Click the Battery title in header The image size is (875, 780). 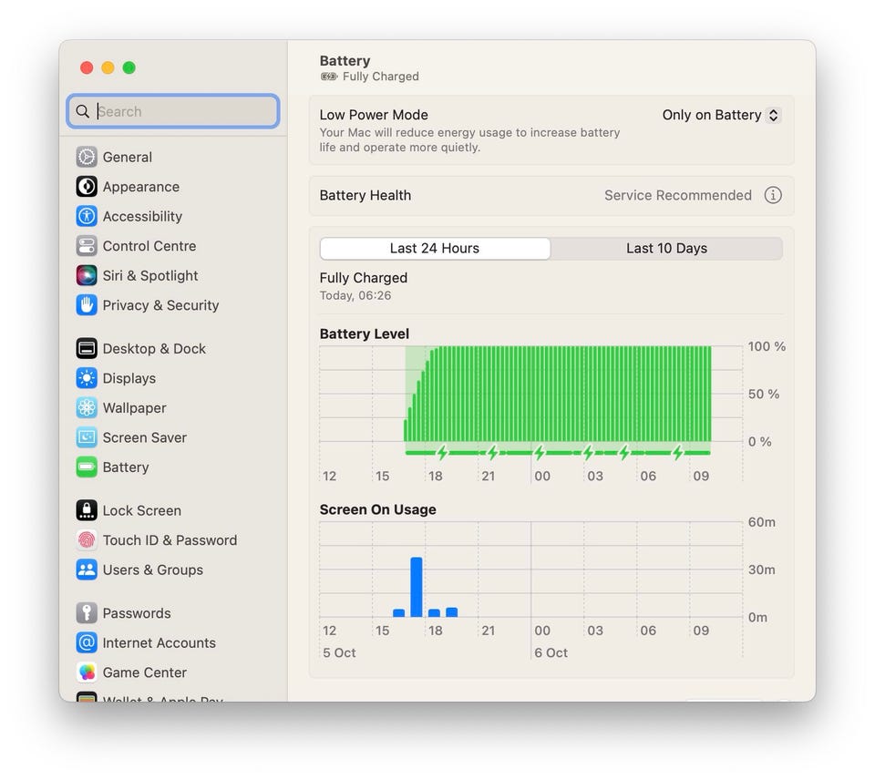(345, 60)
